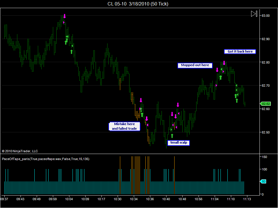Click the 09:59 time axis label

(53, 199)
